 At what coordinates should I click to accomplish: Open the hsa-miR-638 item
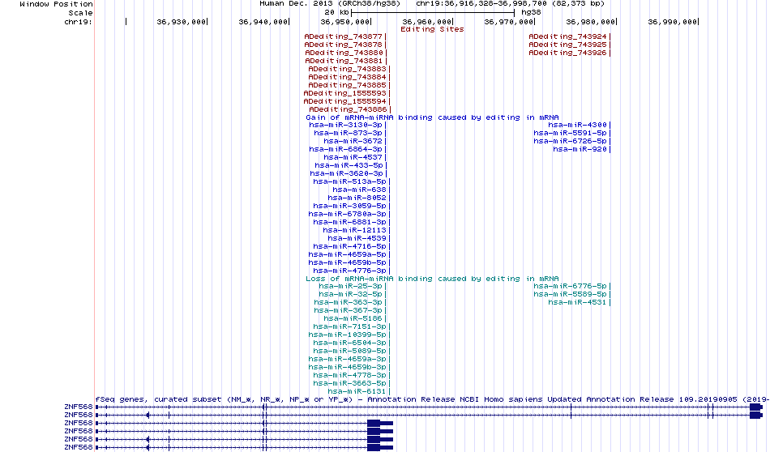tap(359, 190)
